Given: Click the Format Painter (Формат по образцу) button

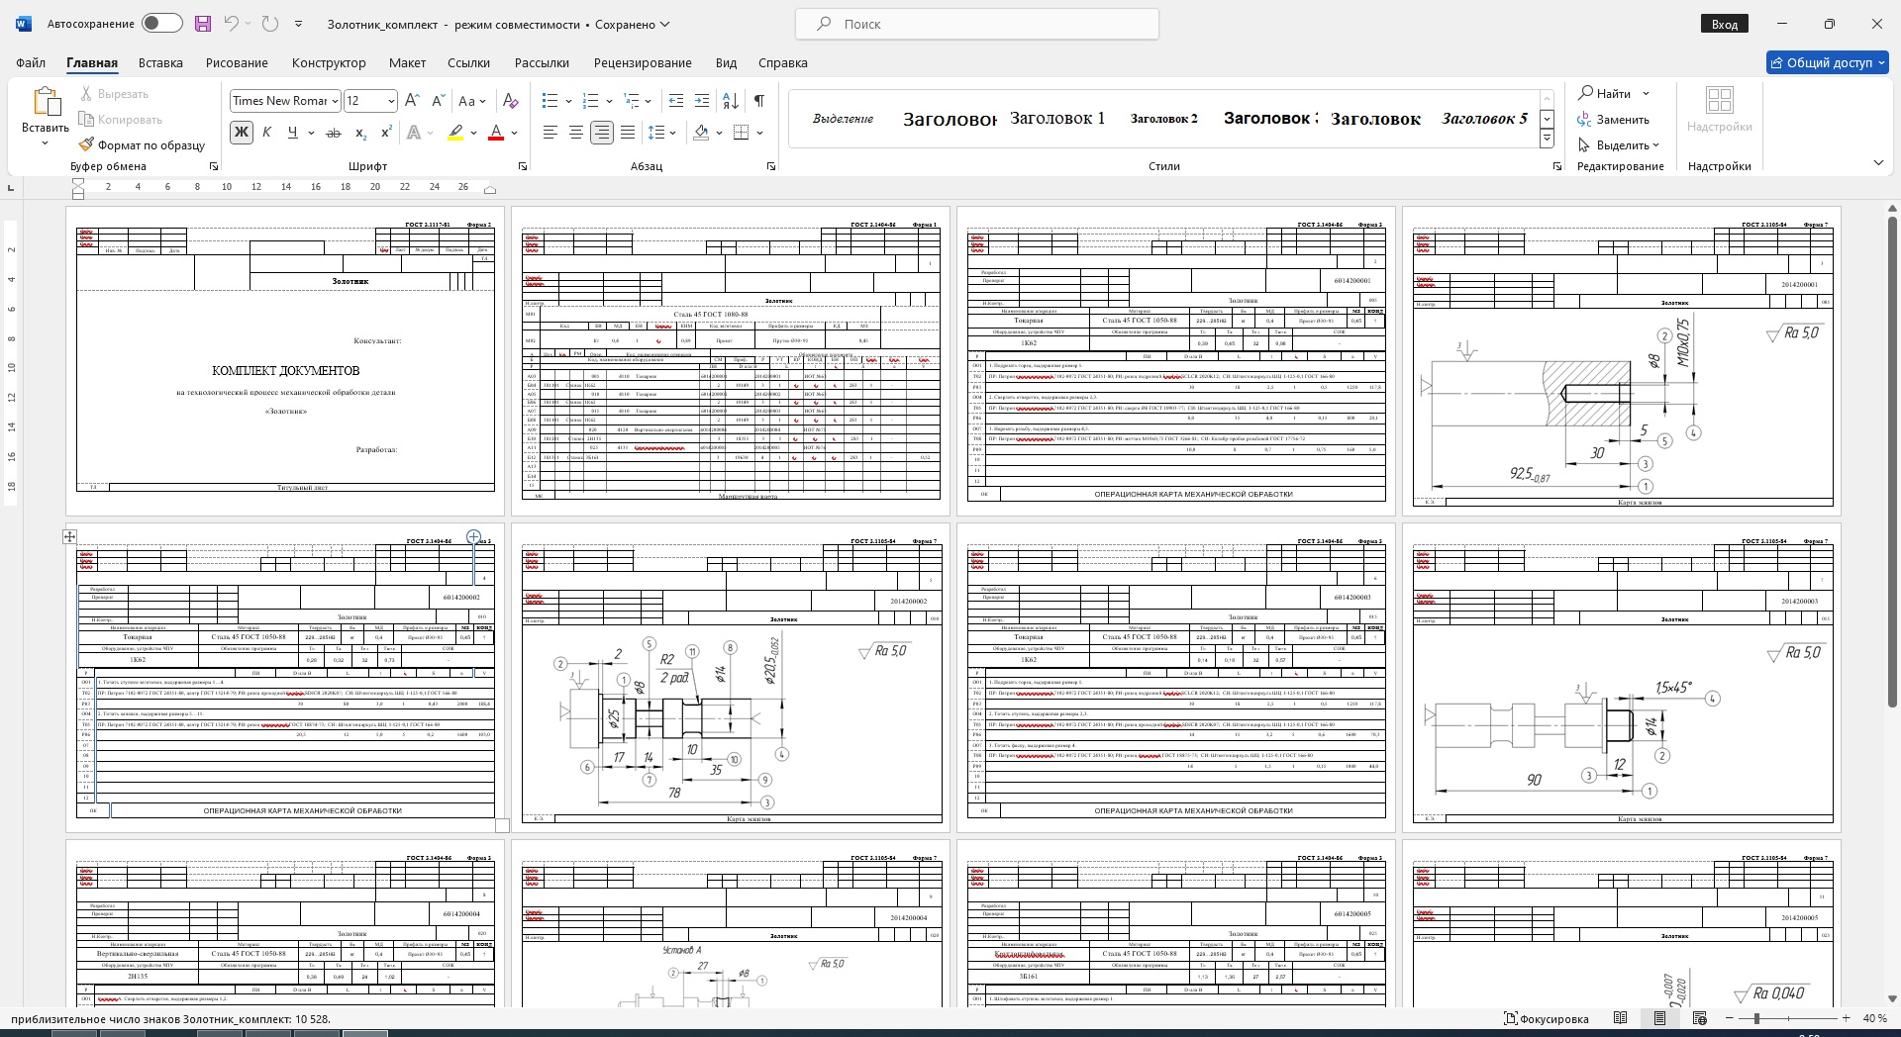Looking at the screenshot, I should point(143,145).
